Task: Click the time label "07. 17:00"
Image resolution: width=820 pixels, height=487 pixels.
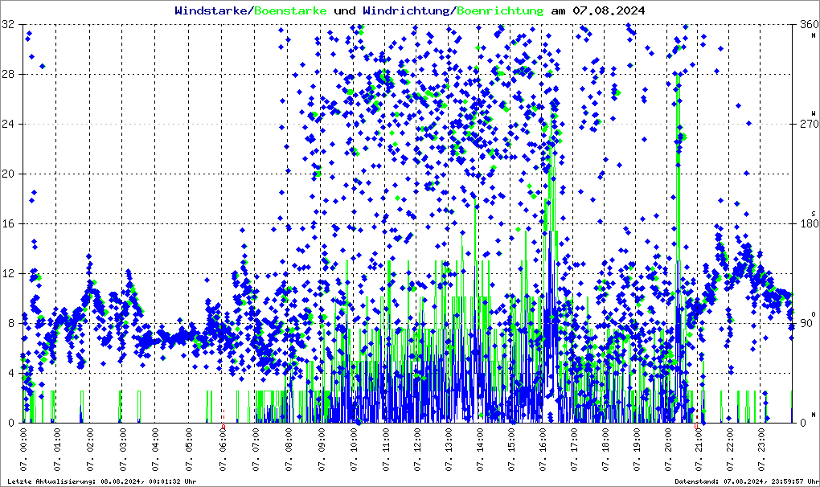Action: coord(574,449)
